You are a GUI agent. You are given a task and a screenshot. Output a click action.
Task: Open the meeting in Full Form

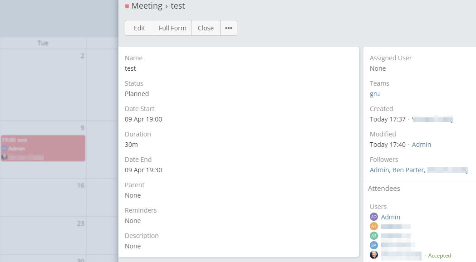(172, 28)
